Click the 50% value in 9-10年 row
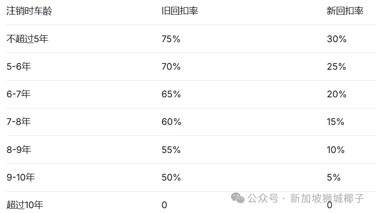 tap(171, 178)
